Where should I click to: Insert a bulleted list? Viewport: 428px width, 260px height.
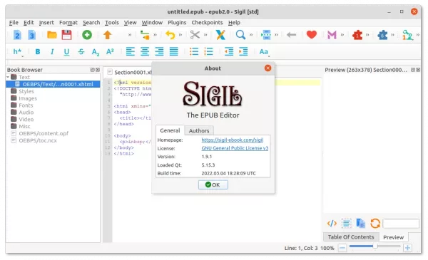coord(194,51)
